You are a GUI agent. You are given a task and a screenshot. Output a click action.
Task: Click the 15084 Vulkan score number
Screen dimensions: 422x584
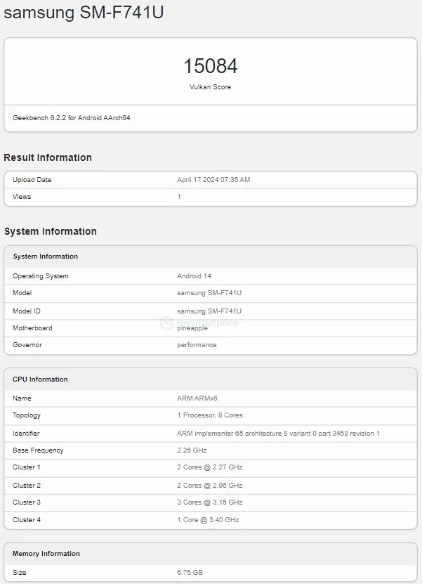tap(211, 66)
